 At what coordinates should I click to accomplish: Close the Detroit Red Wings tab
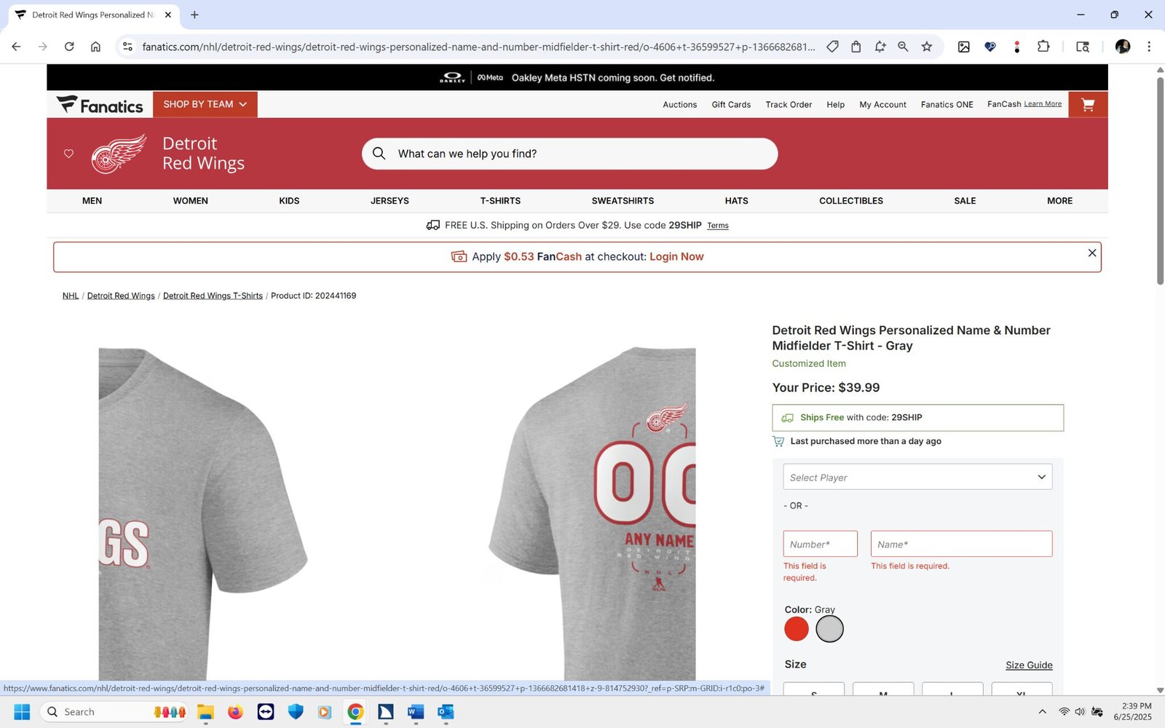tap(168, 15)
